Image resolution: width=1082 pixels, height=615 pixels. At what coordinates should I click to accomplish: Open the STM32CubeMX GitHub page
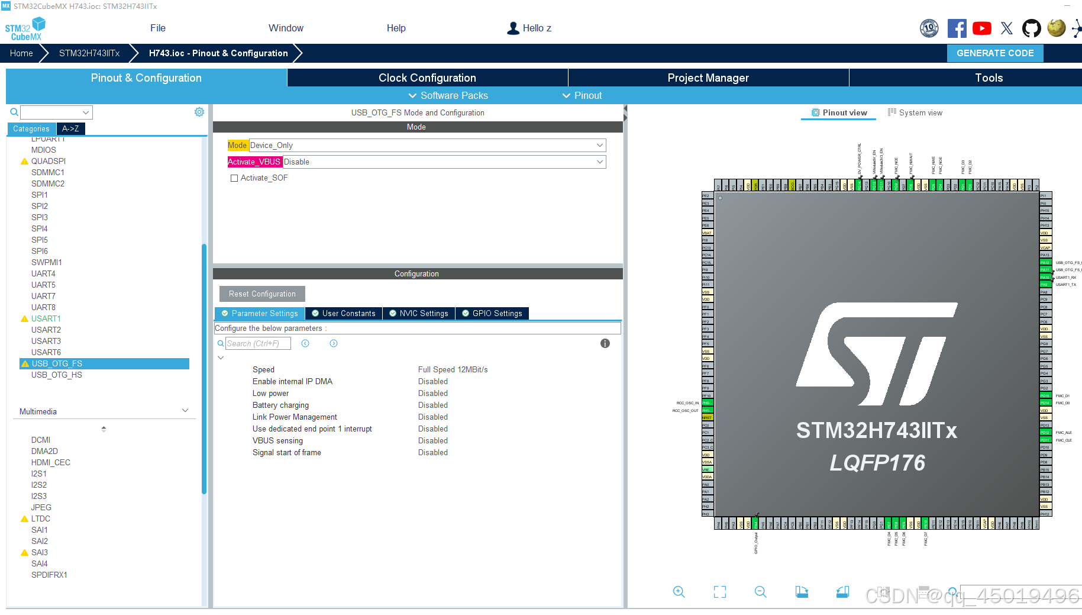[1031, 28]
